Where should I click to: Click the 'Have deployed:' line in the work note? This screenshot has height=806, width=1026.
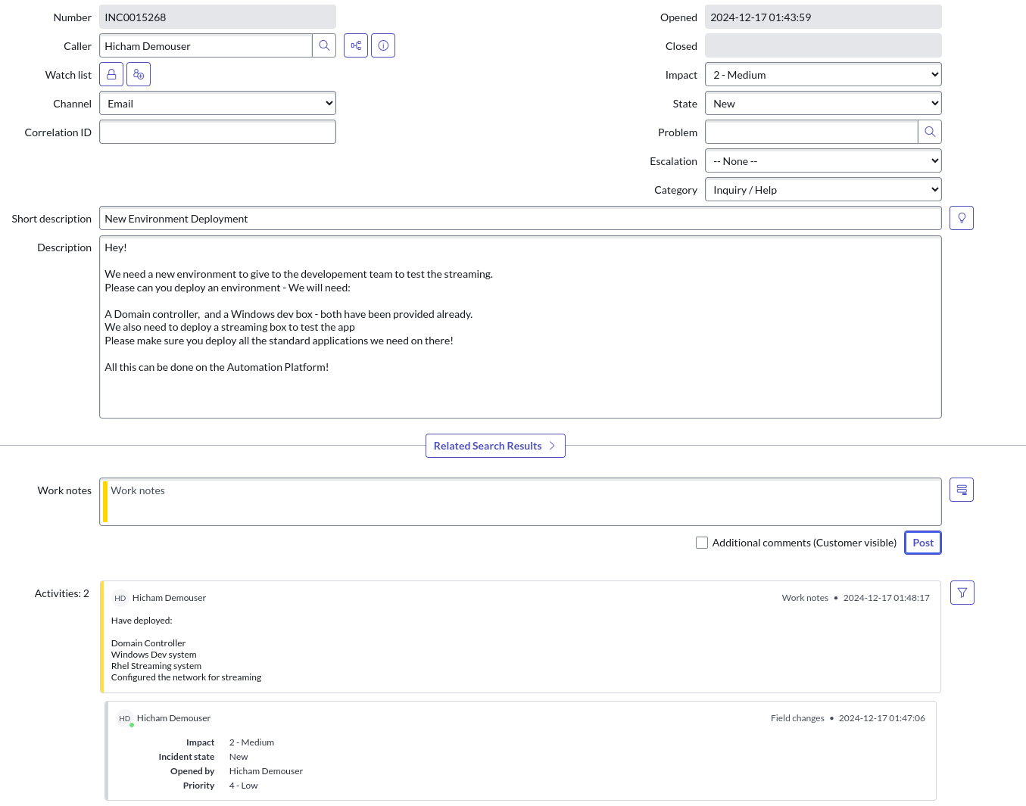pyautogui.click(x=142, y=621)
